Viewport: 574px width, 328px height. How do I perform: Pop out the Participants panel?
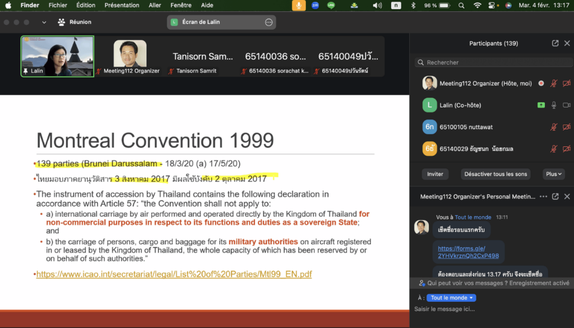[x=555, y=43]
